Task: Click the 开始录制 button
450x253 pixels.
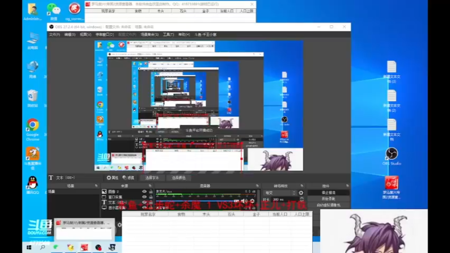Action: coord(328,199)
